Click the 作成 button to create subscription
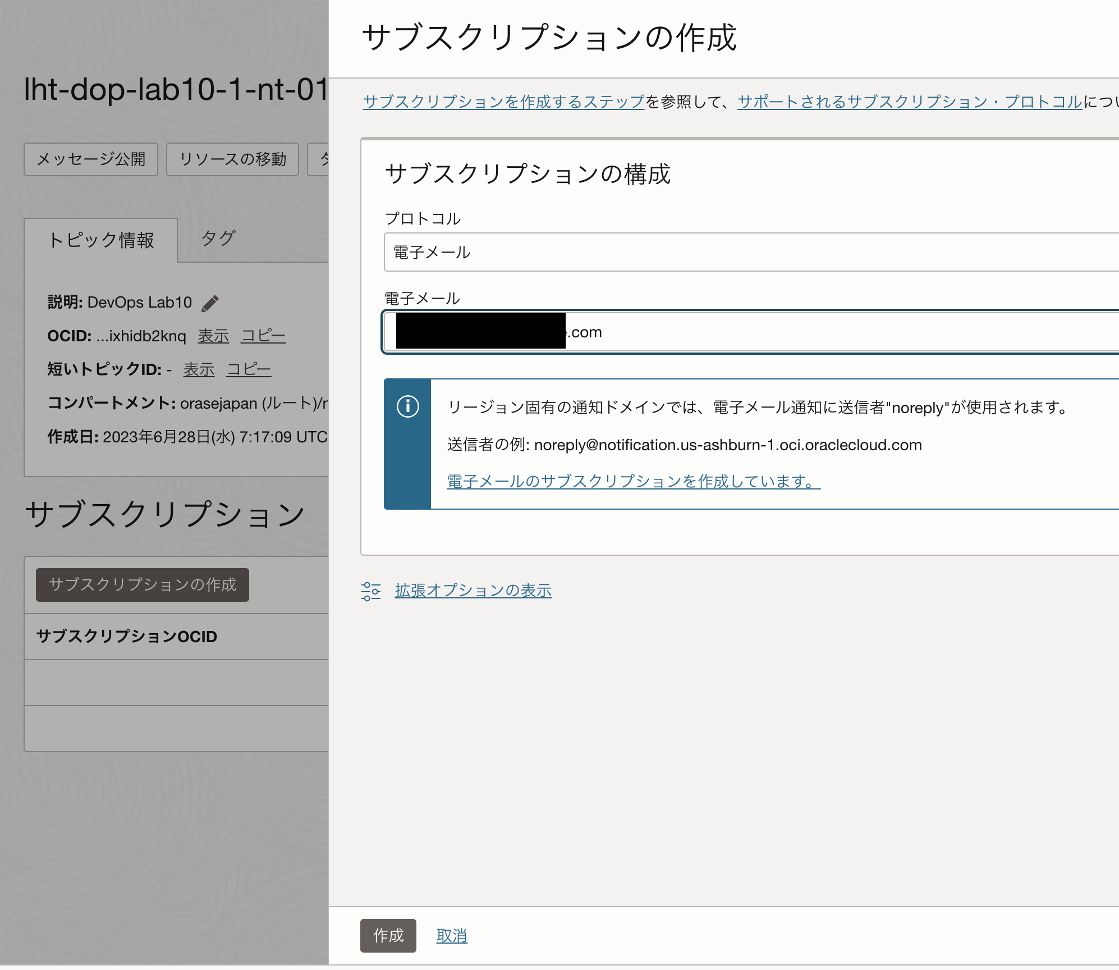The image size is (1119, 970). point(388,936)
